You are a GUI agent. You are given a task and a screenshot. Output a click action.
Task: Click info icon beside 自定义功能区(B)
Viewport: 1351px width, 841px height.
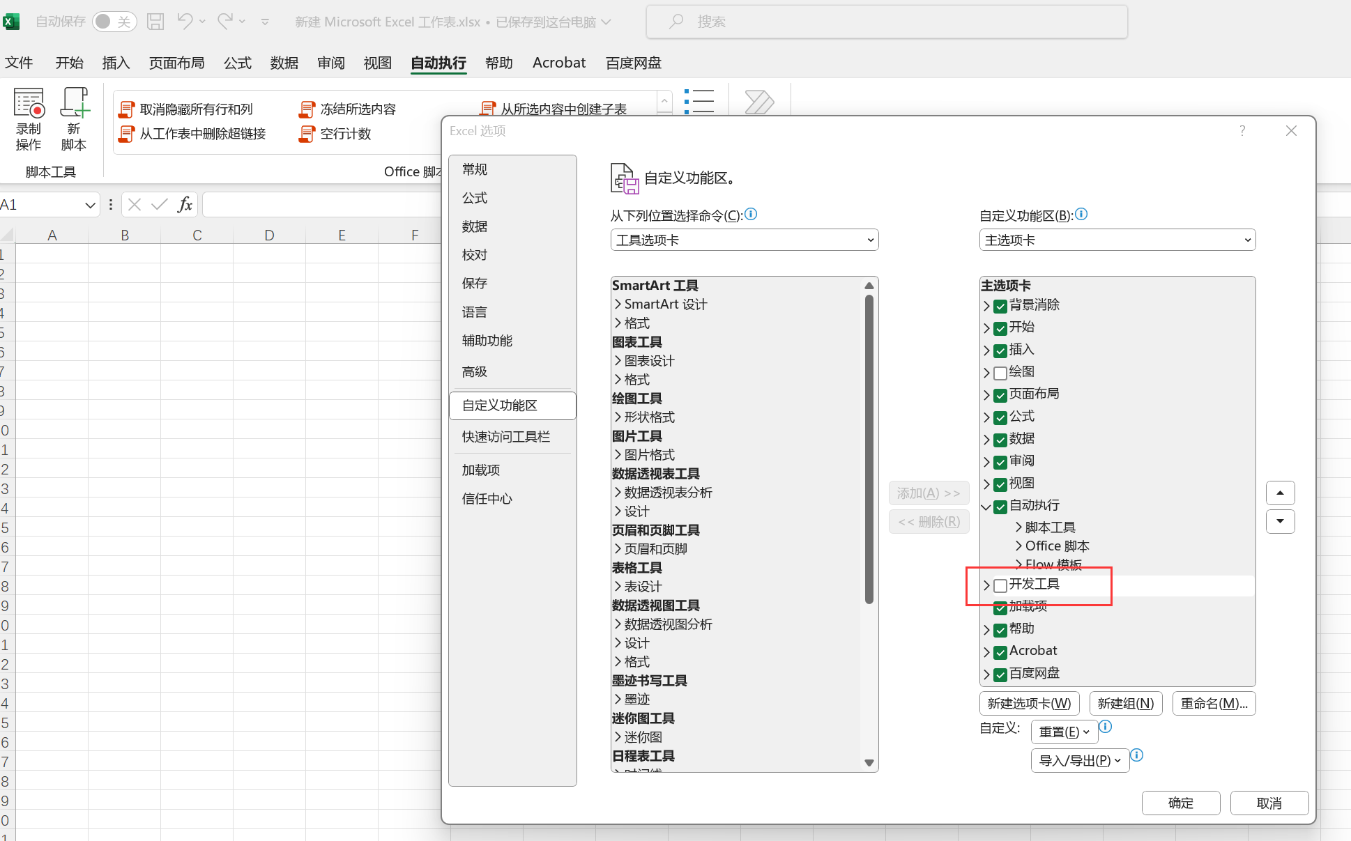coord(1081,215)
